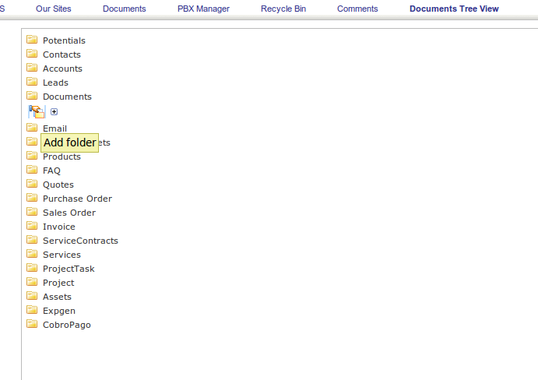
Task: Click the Email folder icon
Action: click(32, 128)
